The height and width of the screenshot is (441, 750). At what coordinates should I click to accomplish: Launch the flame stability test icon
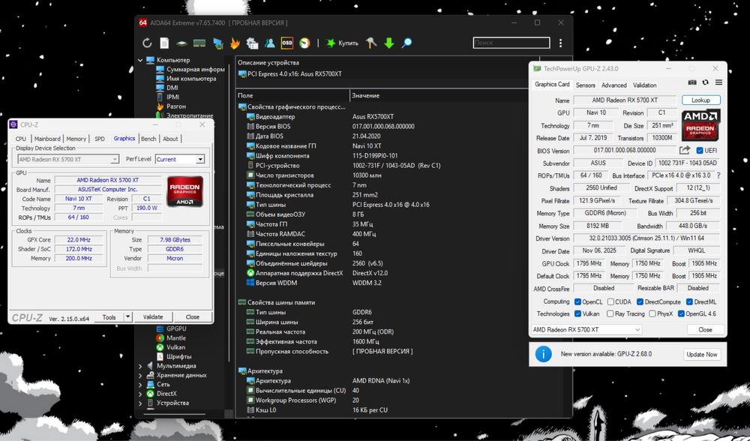[235, 43]
